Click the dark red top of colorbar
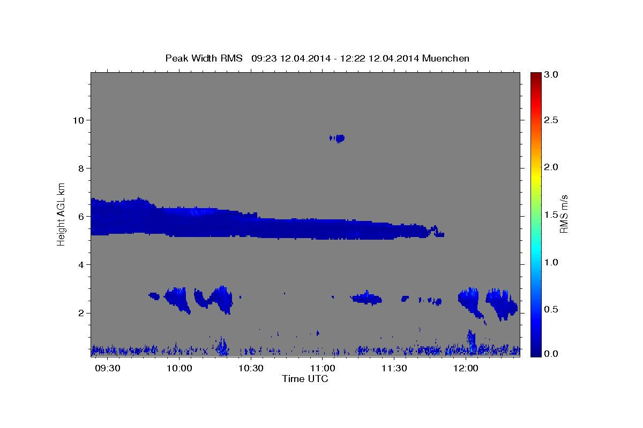The height and width of the screenshot is (428, 643). click(535, 76)
